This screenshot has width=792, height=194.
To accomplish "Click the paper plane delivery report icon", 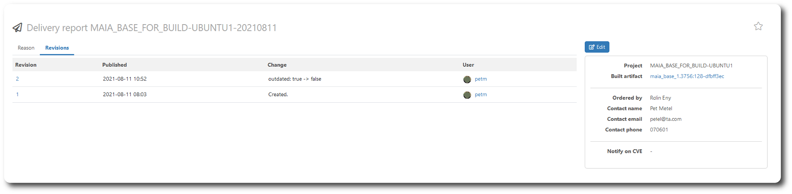I will [18, 28].
